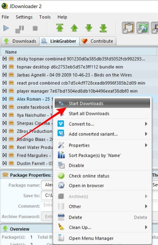Choose Start Downloads in context menu

click(x=102, y=104)
